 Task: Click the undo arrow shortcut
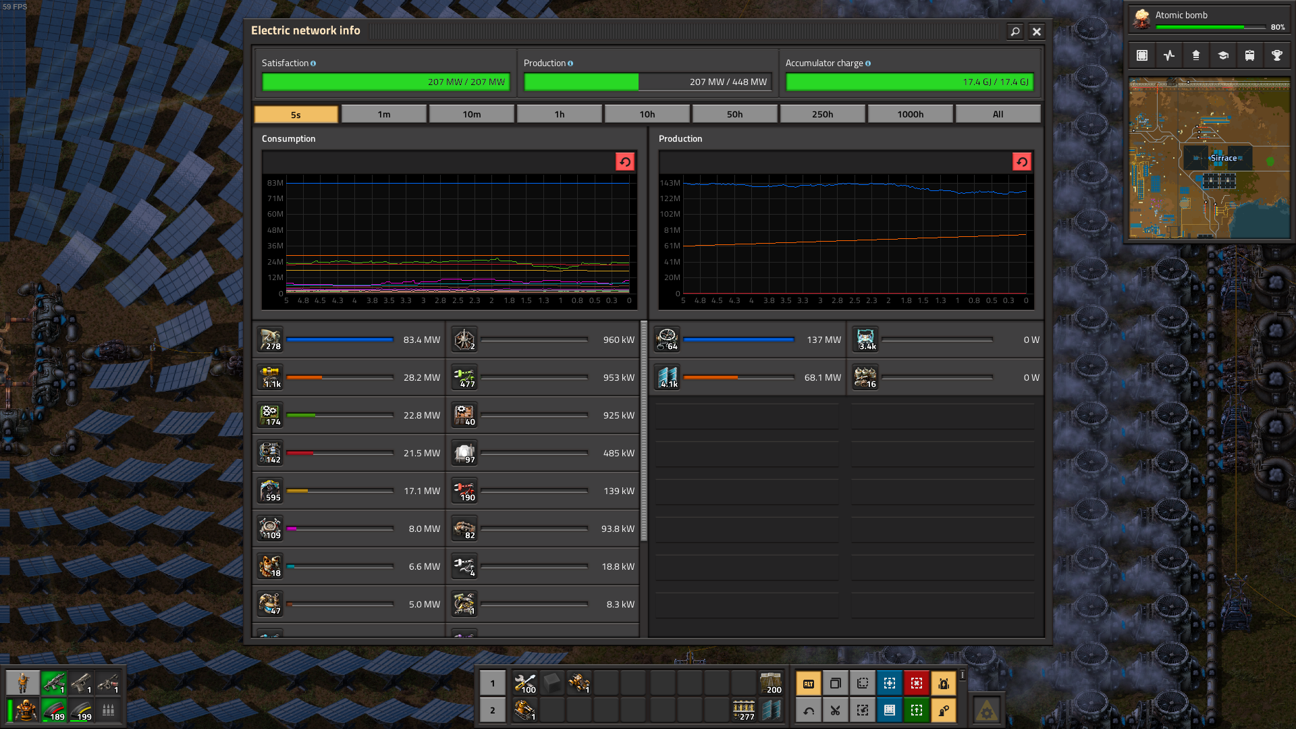coord(808,710)
